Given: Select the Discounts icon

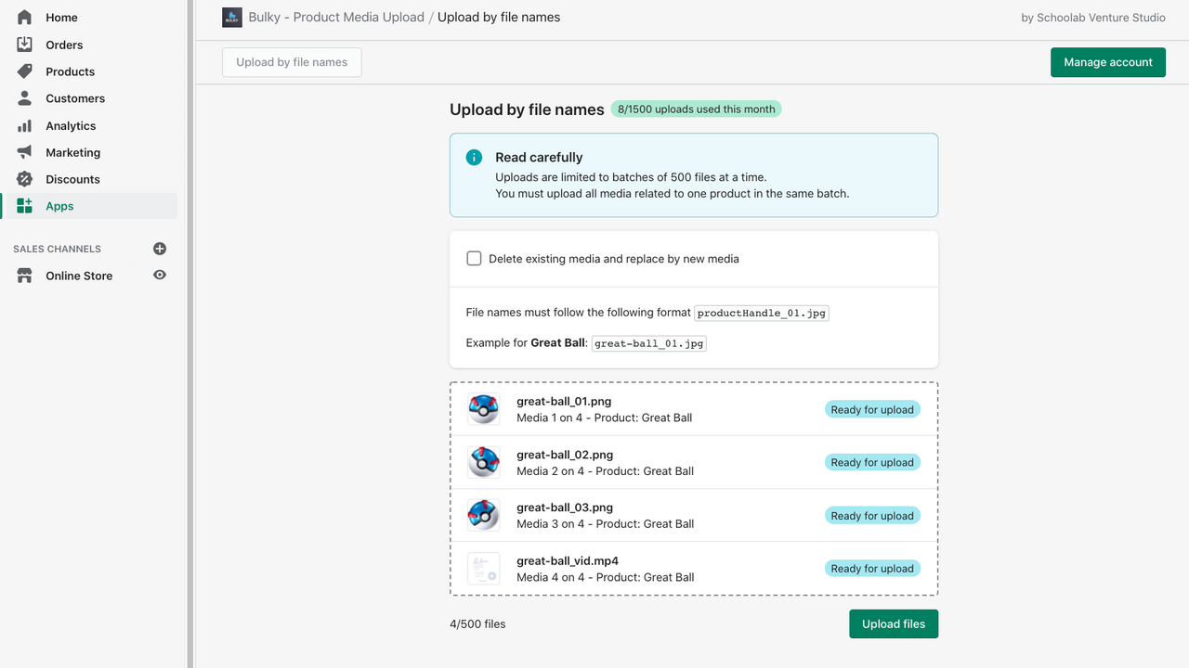Looking at the screenshot, I should (23, 179).
